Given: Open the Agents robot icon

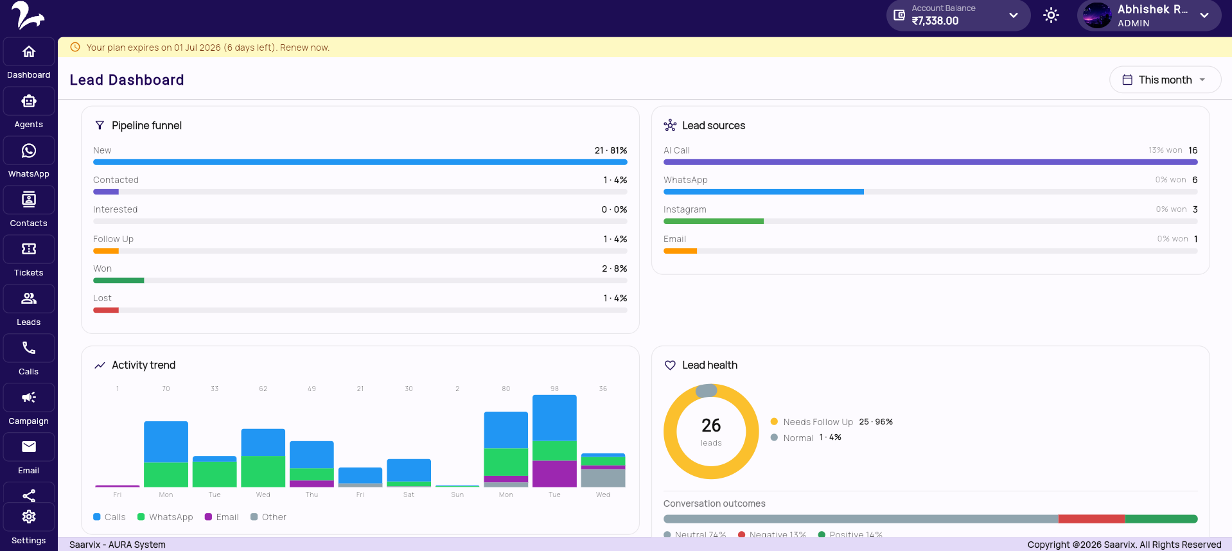Looking at the screenshot, I should [29, 101].
